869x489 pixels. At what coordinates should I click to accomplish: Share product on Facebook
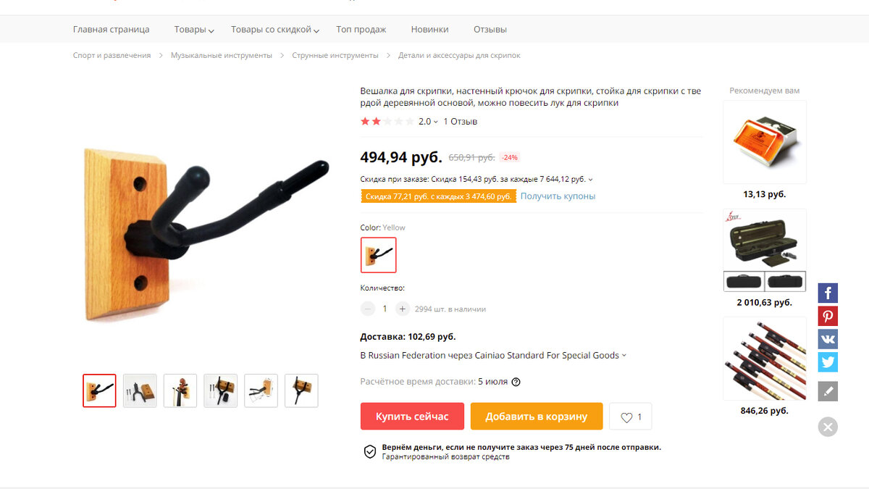(828, 293)
